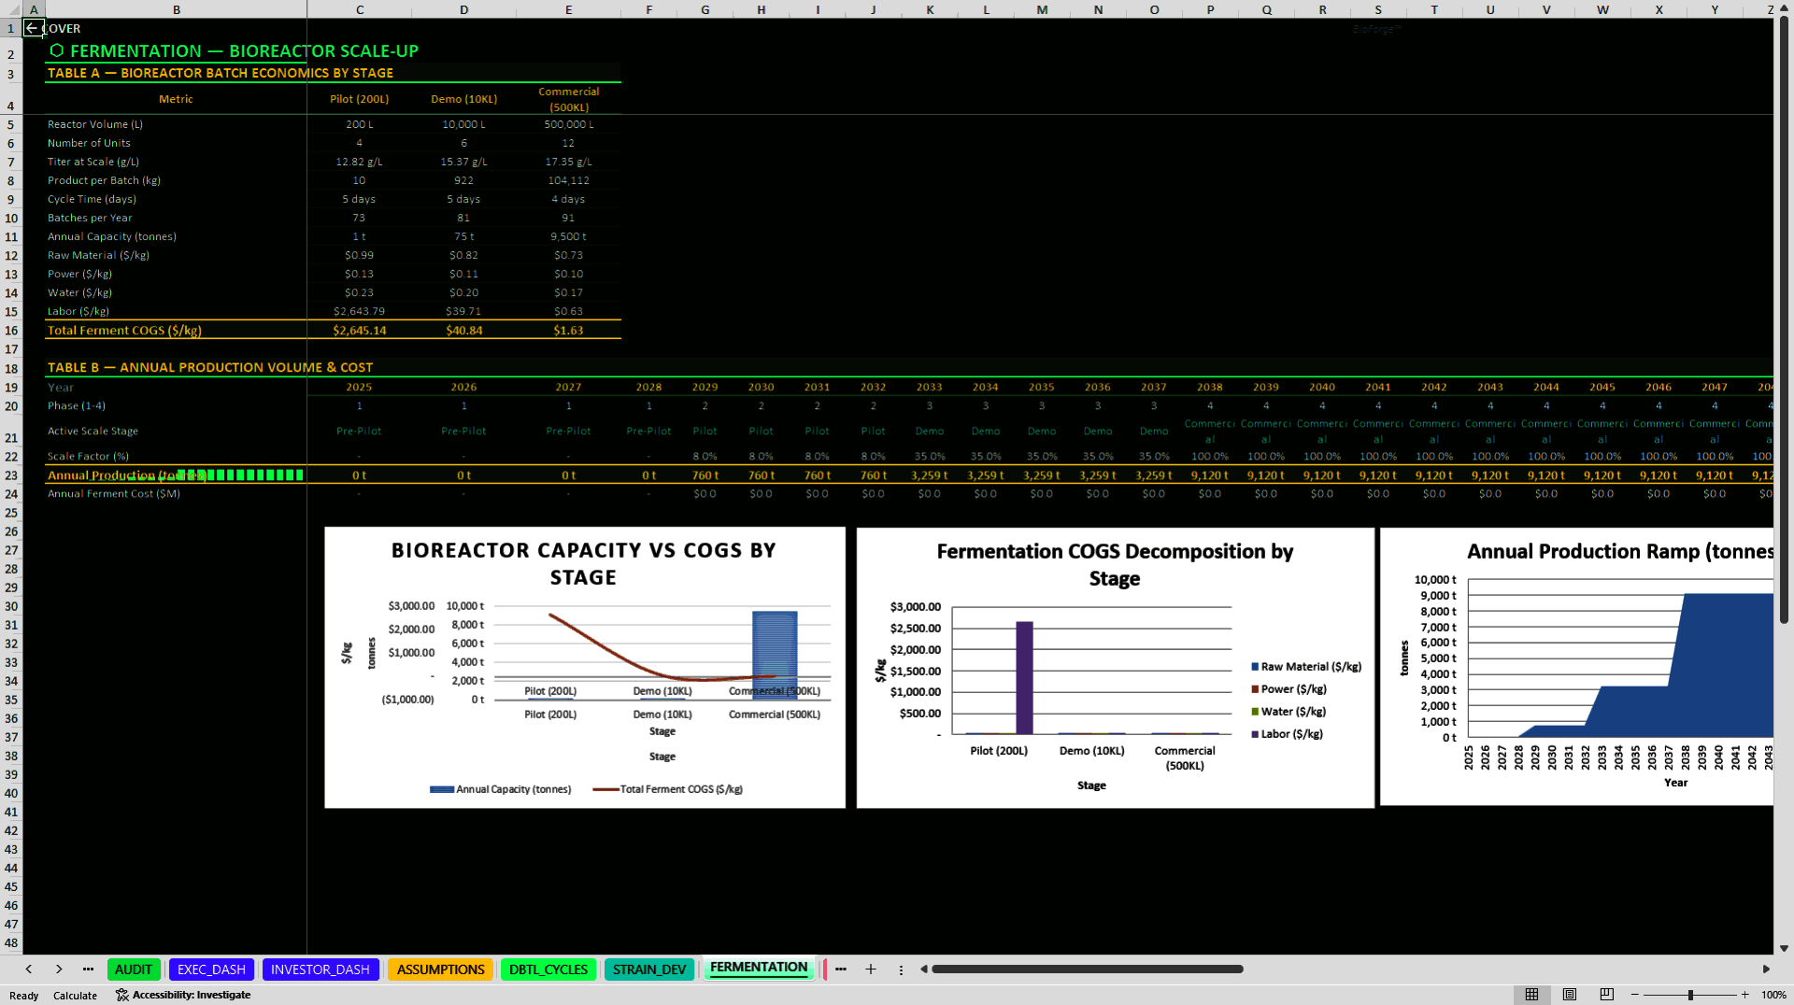Click the back arrow in cell A1

pyautogui.click(x=32, y=28)
